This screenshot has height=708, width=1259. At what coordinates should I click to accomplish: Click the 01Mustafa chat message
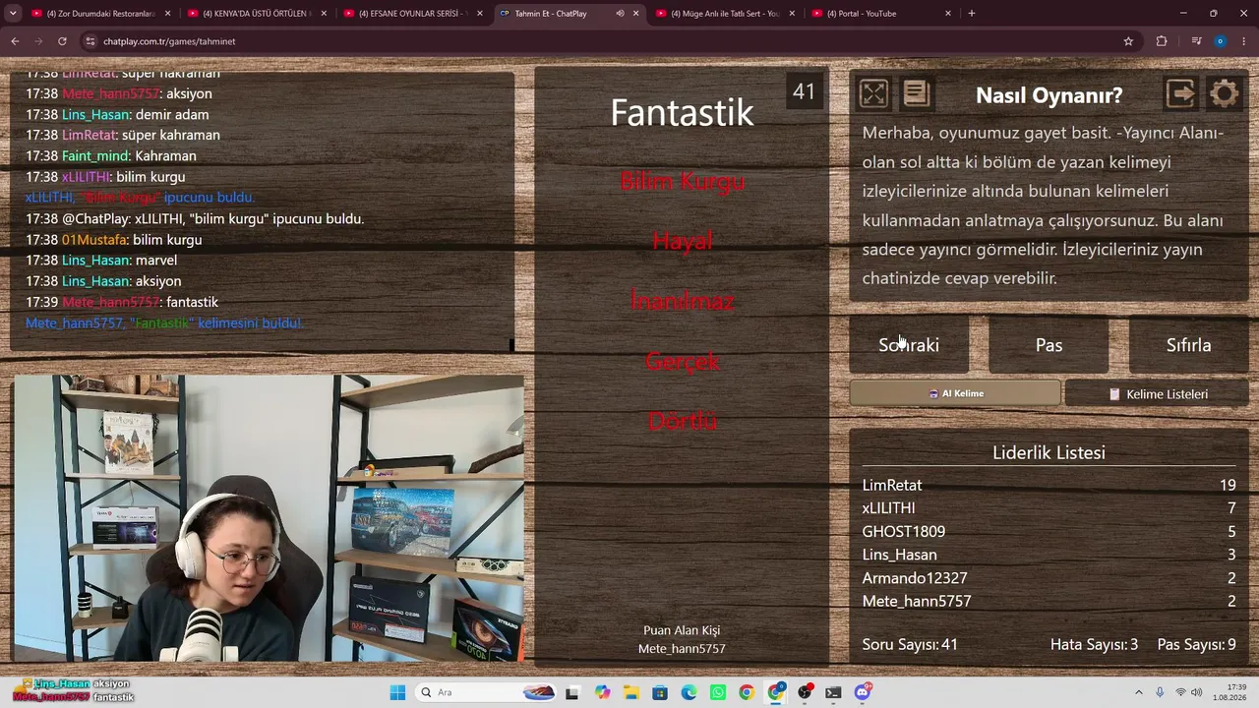113,239
